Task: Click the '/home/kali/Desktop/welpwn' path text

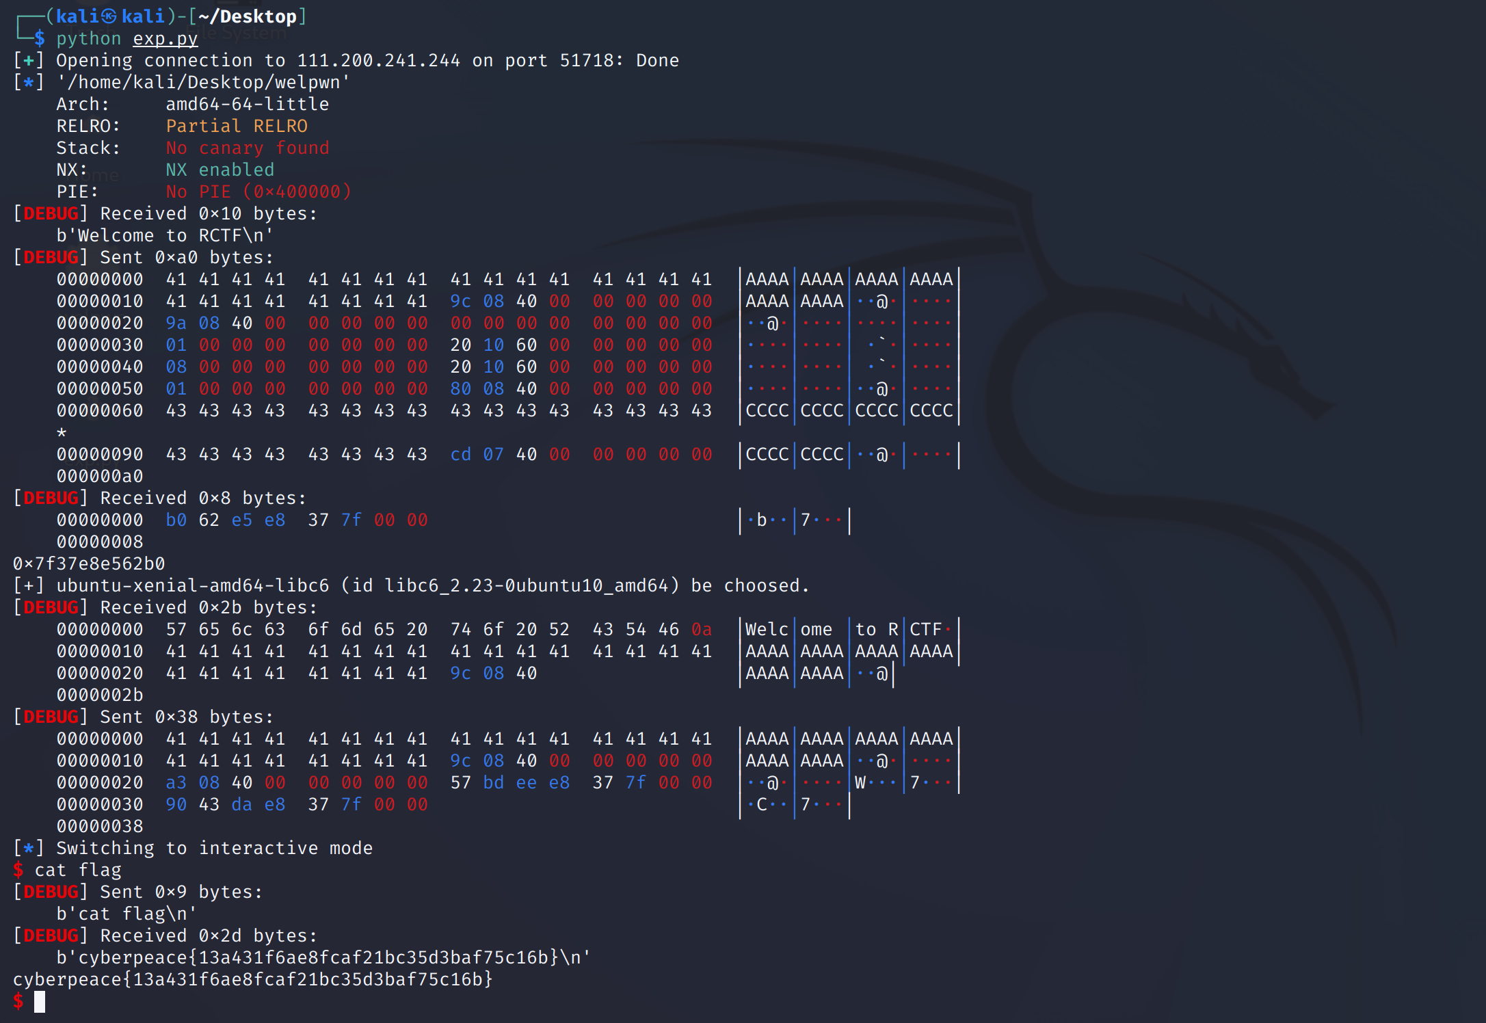Action: pyautogui.click(x=203, y=82)
